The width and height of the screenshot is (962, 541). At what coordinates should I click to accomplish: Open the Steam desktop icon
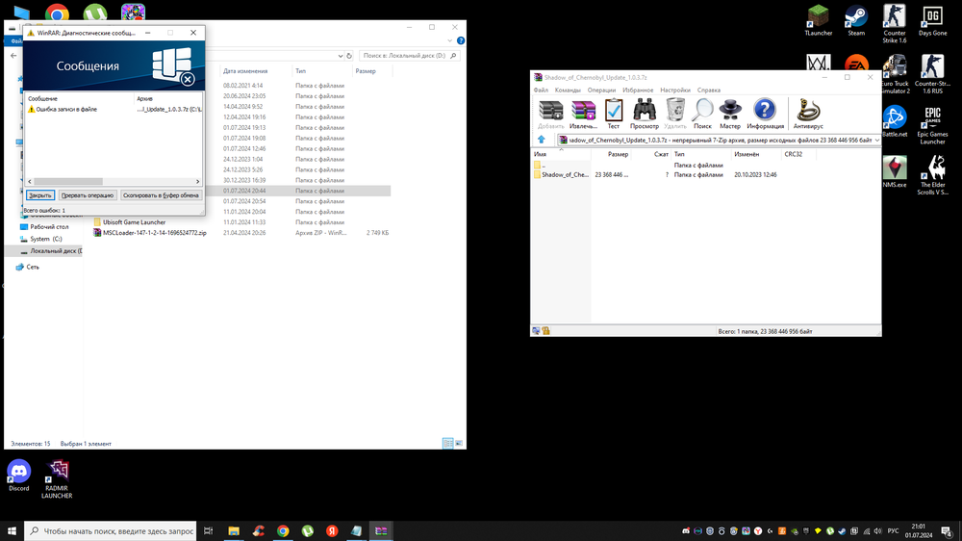point(856,20)
